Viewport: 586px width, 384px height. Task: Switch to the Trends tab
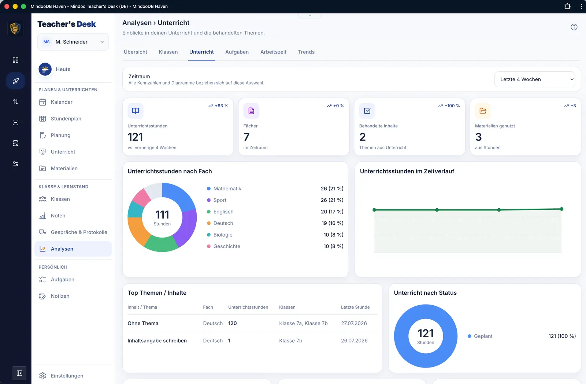click(306, 52)
